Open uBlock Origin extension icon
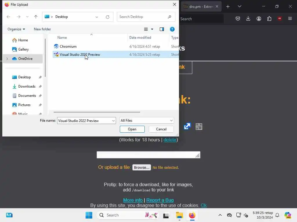The image size is (297, 222). pos(280,18)
